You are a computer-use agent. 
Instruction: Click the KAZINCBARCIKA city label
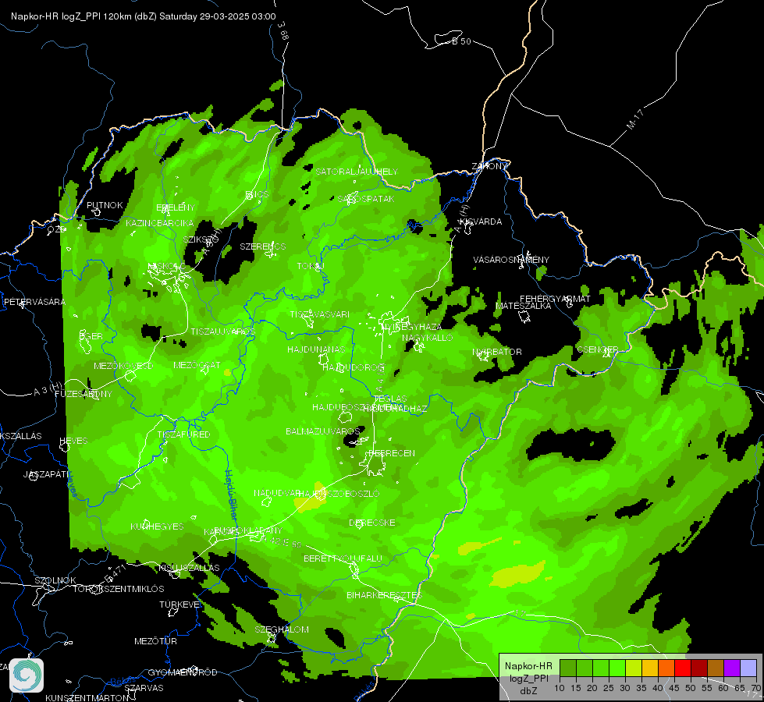click(x=160, y=223)
